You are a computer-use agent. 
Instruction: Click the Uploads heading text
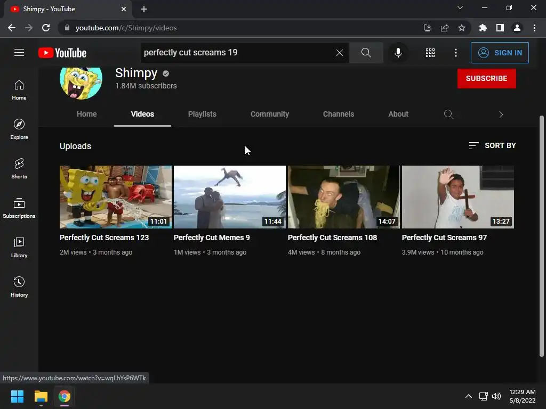pyautogui.click(x=75, y=146)
